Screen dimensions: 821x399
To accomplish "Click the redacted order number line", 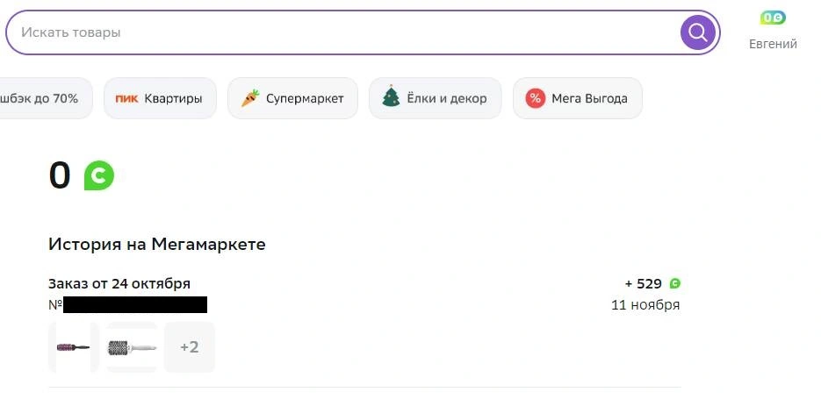I will point(127,304).
